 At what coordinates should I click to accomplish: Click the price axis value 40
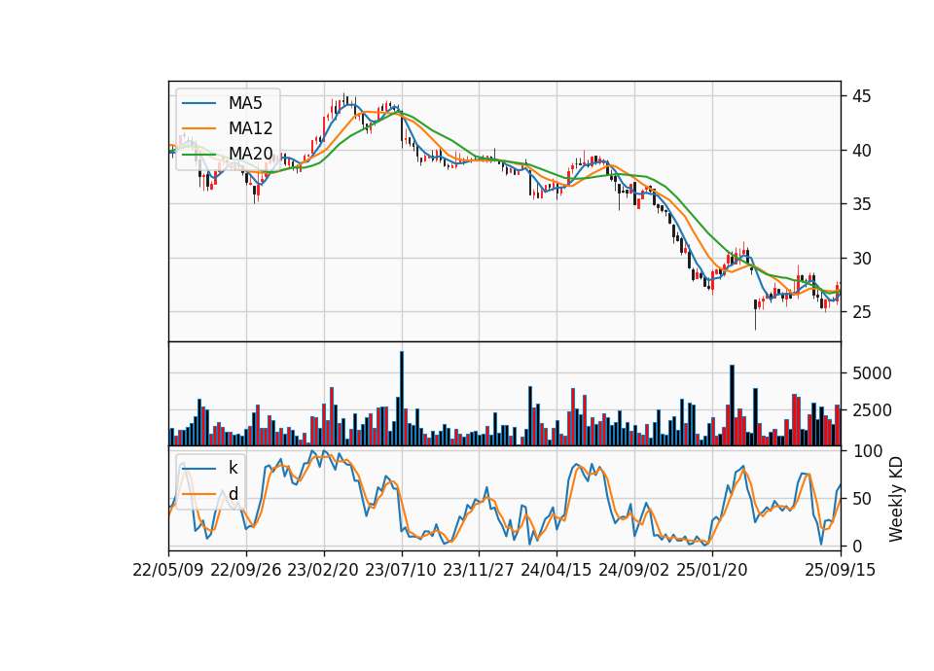point(861,151)
